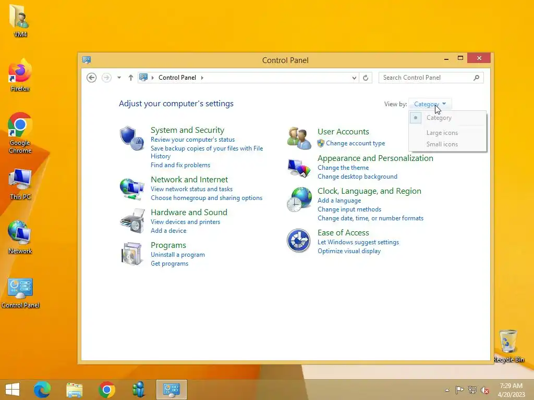Screen dimensions: 534x400
Task: Click Review your computer's status
Action: pos(192,140)
